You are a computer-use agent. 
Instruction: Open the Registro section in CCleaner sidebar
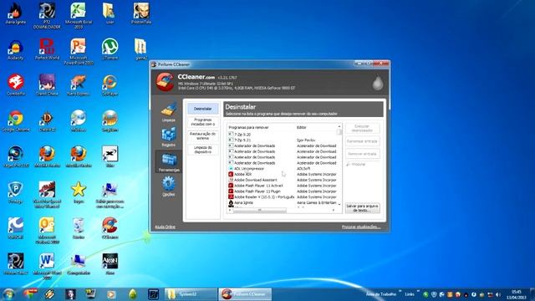coord(169,137)
